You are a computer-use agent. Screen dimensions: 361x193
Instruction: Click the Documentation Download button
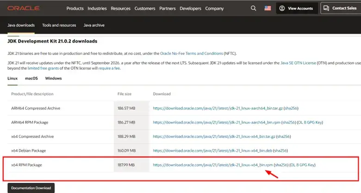31,188
